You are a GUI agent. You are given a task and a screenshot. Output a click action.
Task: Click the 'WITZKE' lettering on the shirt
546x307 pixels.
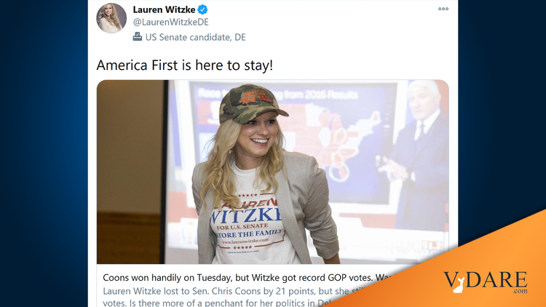click(245, 215)
